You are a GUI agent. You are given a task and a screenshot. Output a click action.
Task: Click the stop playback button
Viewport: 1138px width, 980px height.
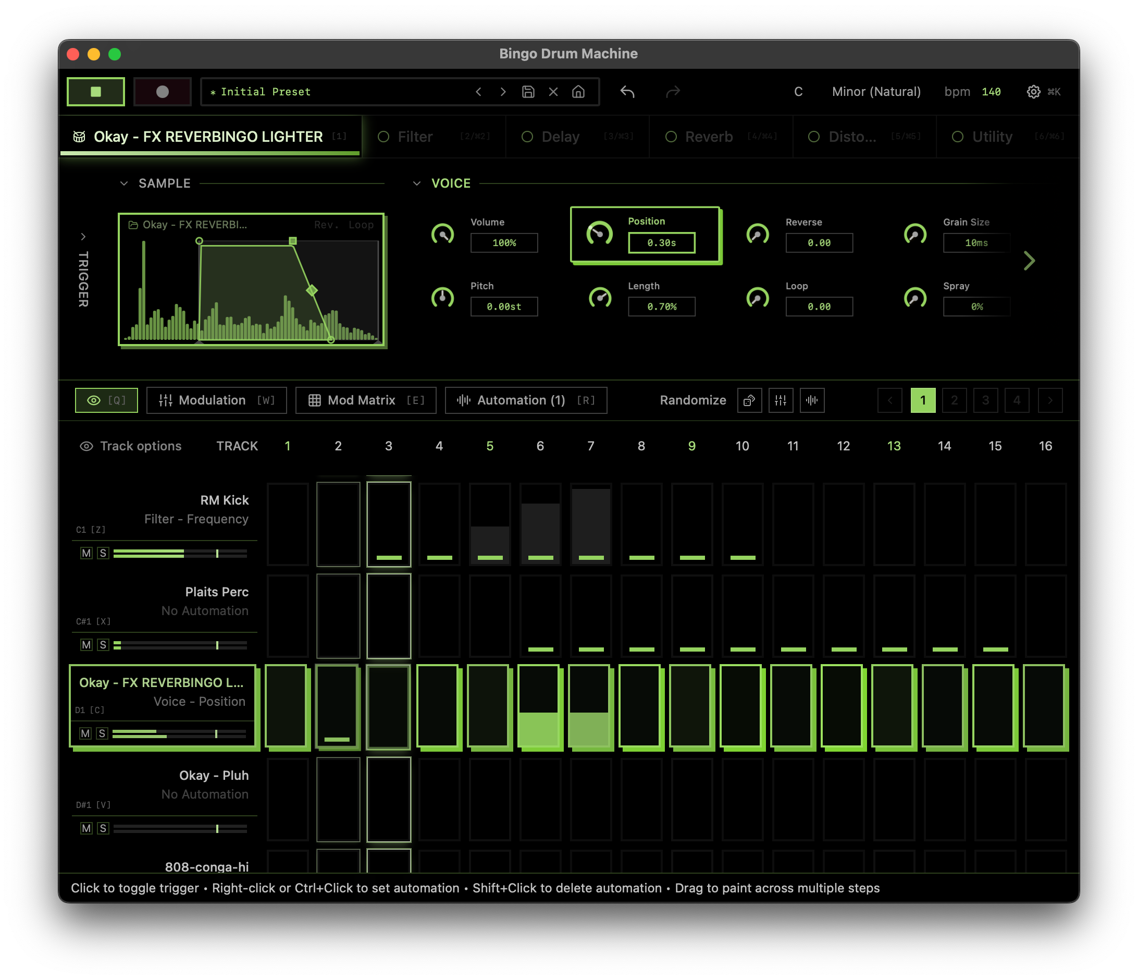pyautogui.click(x=95, y=92)
